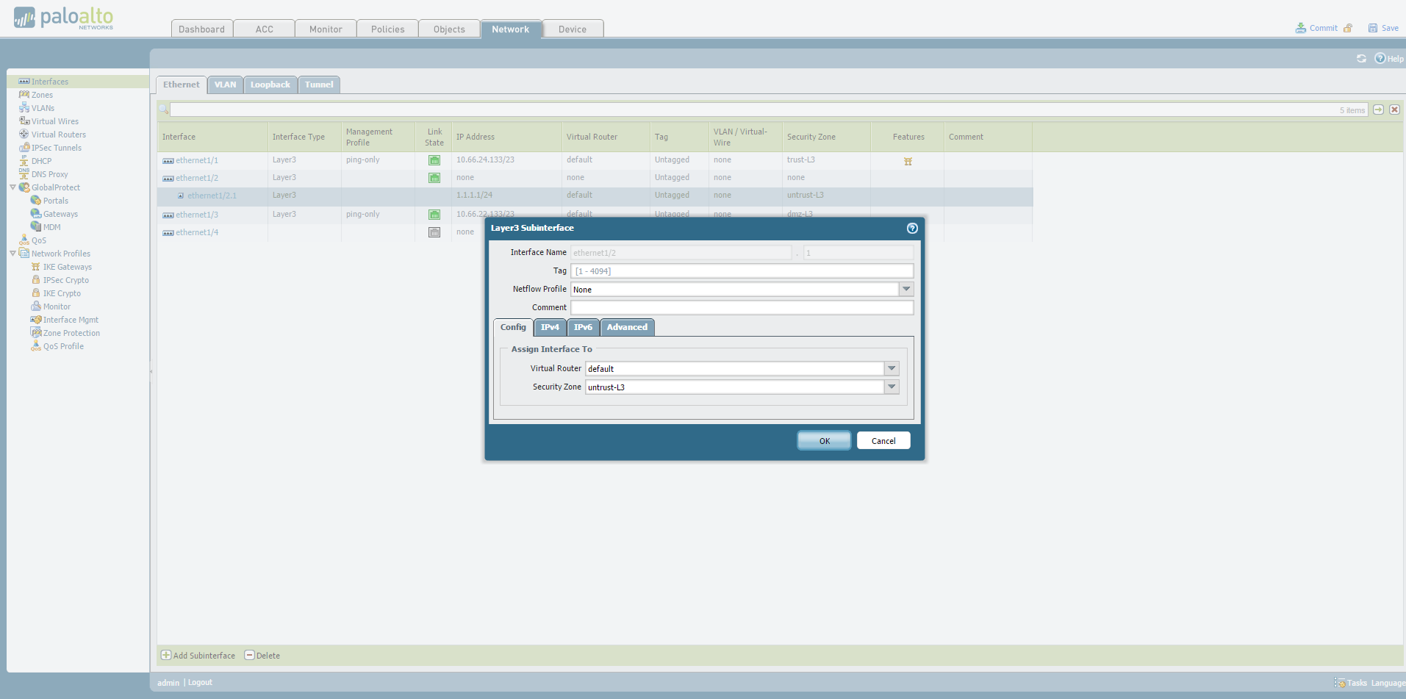The height and width of the screenshot is (699, 1406).
Task: Cancel the Layer3 Subinterface dialog
Action: (883, 441)
